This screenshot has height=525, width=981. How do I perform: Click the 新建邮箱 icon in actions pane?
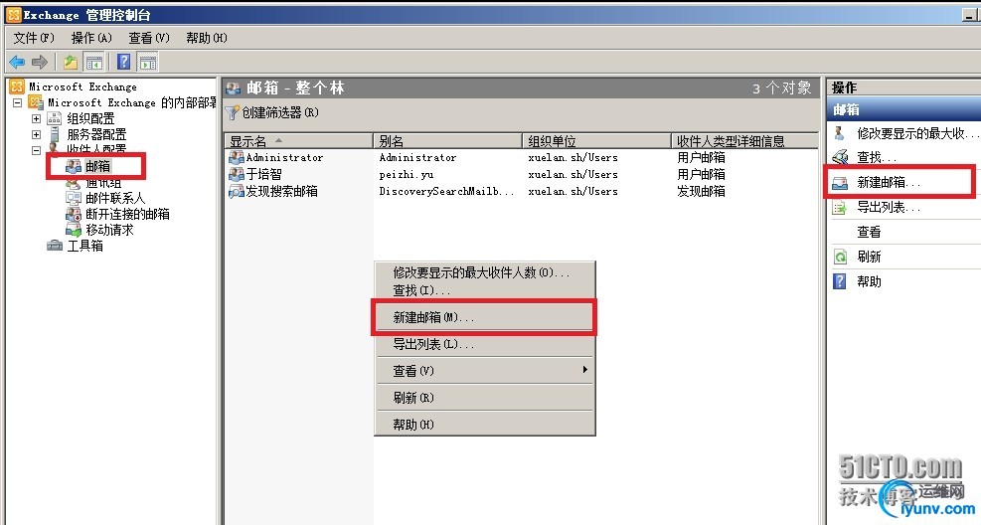(x=840, y=183)
